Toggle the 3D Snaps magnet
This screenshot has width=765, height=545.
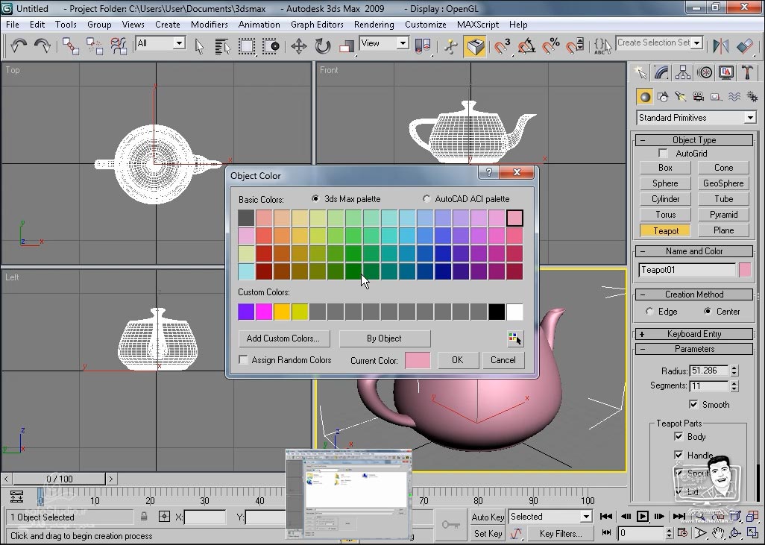[x=502, y=46]
